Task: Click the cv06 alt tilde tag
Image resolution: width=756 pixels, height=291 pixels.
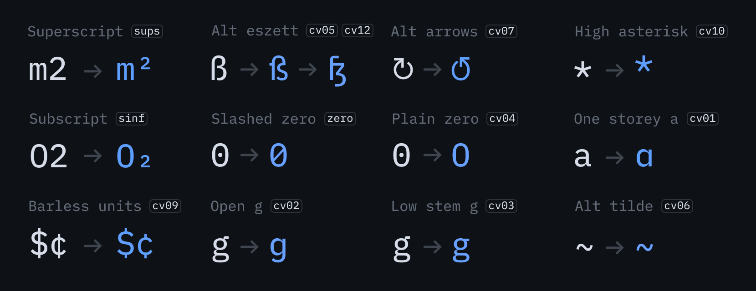Action: (677, 206)
